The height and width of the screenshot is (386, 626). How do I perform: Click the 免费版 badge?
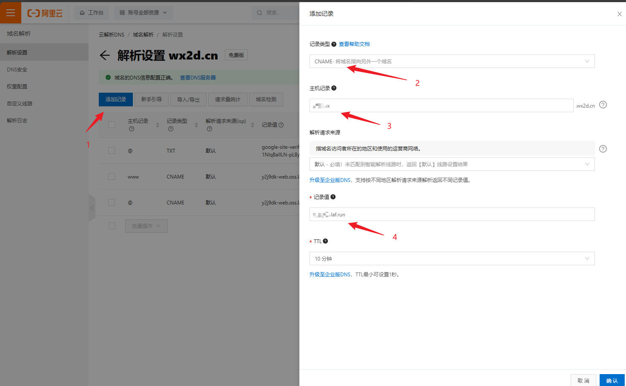[x=236, y=55]
